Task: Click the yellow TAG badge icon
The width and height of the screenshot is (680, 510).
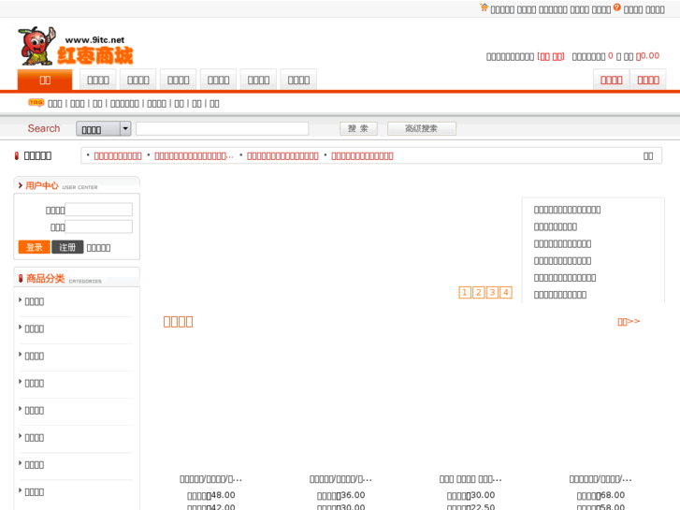Action: 36,102
